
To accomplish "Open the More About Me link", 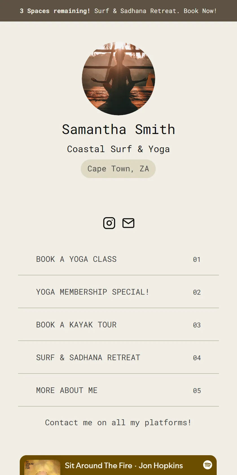I will click(x=118, y=390).
